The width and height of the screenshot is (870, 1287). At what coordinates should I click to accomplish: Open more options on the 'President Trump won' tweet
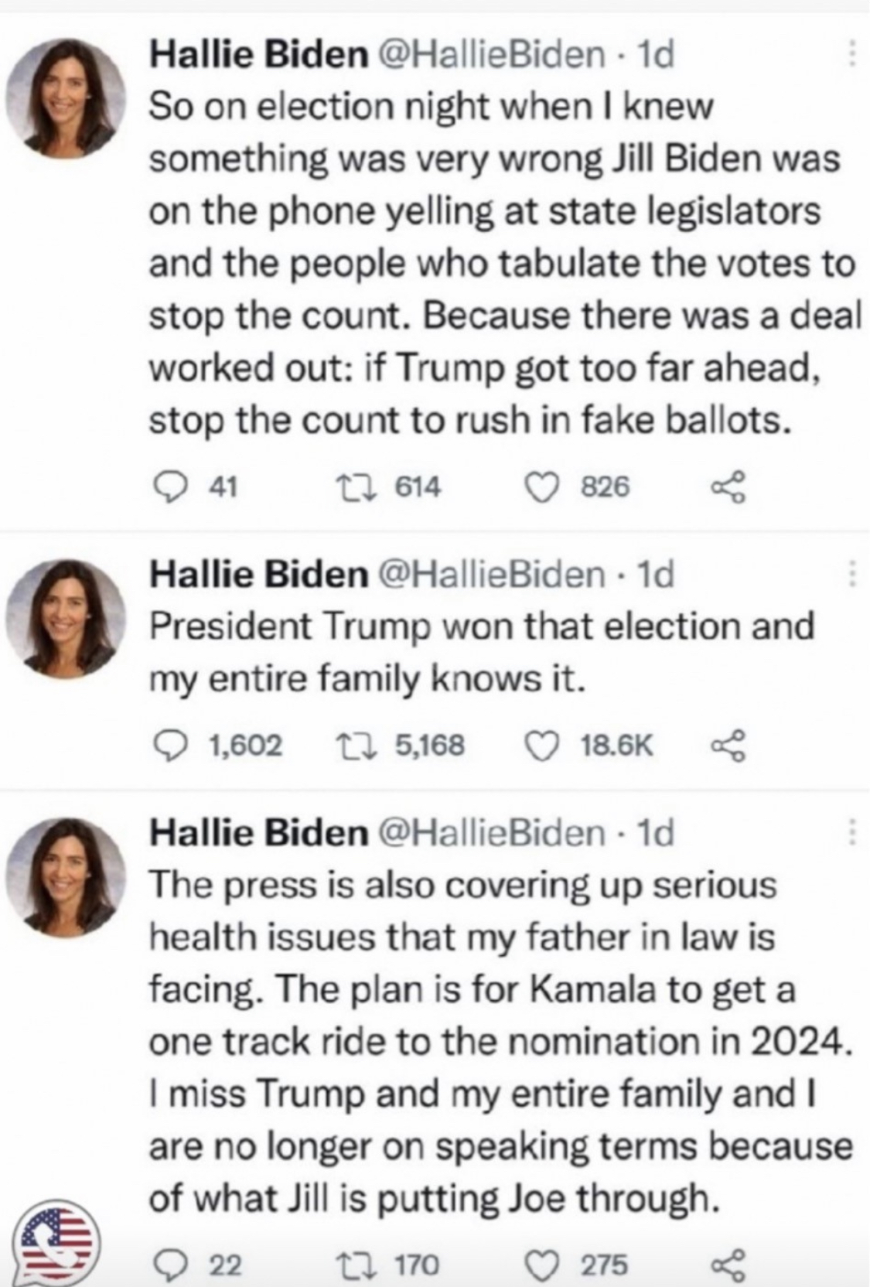(852, 574)
